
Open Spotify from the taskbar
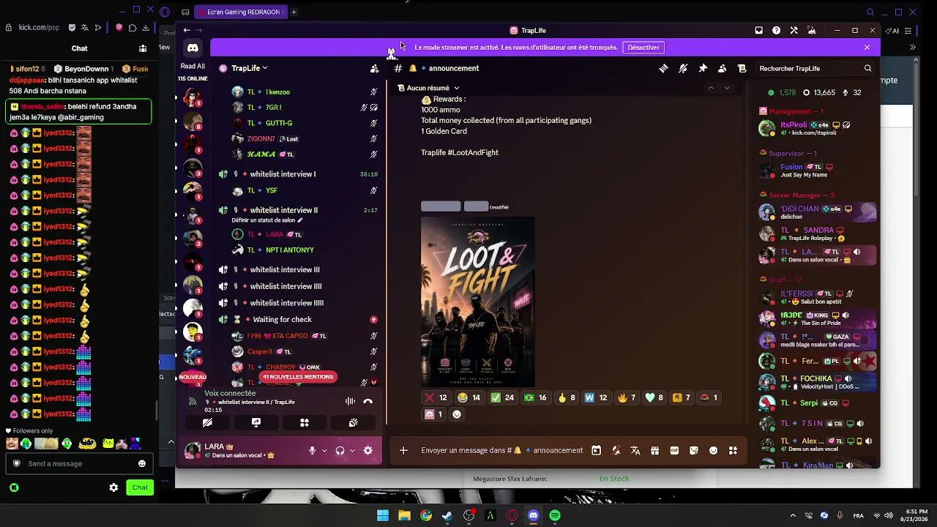coord(555,515)
